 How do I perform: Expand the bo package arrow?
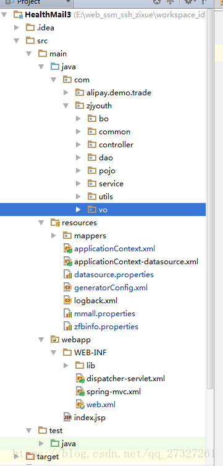pyautogui.click(x=78, y=119)
